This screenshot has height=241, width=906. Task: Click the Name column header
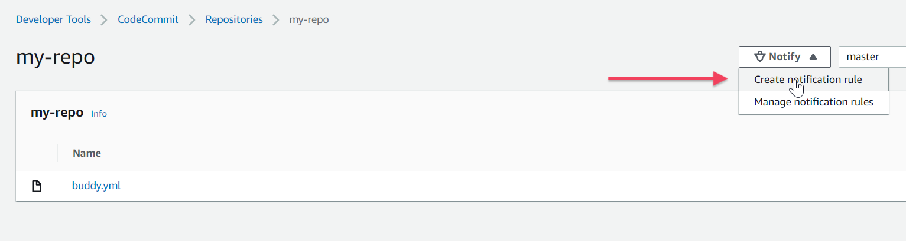pos(87,153)
